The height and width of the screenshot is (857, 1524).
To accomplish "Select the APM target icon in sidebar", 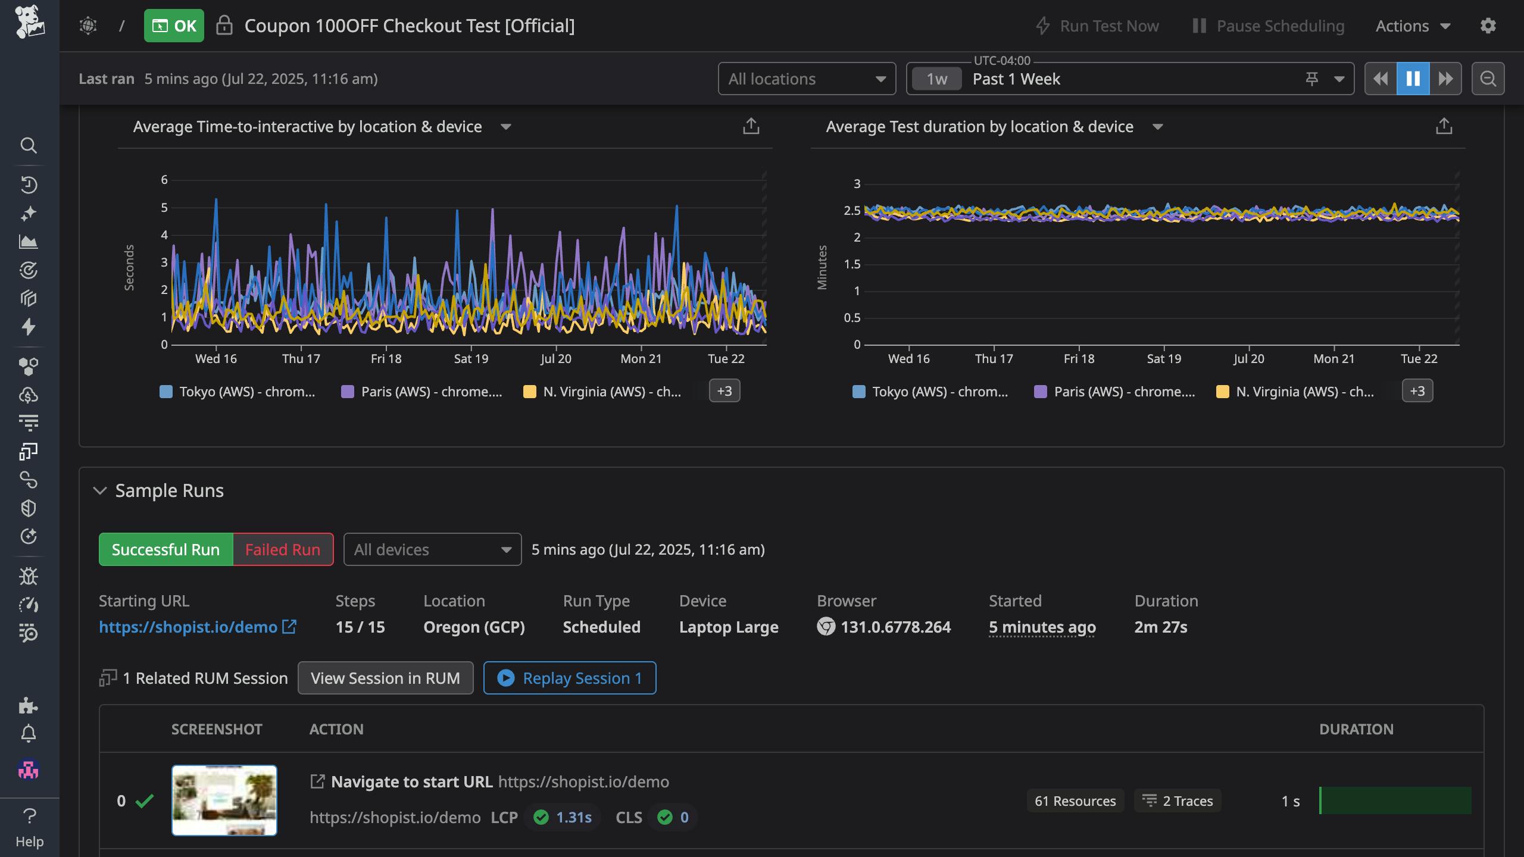I will click(x=29, y=270).
